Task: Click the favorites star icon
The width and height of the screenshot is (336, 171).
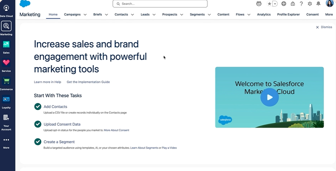Action: pos(269,4)
